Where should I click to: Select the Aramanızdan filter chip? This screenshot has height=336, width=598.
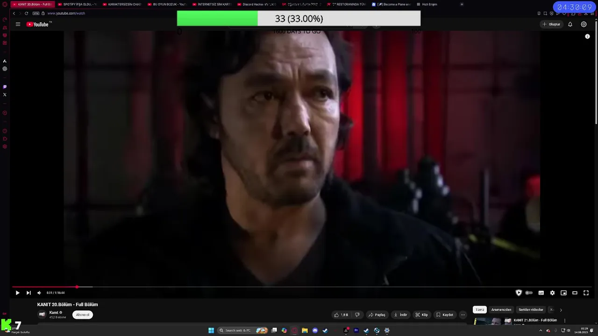point(501,309)
